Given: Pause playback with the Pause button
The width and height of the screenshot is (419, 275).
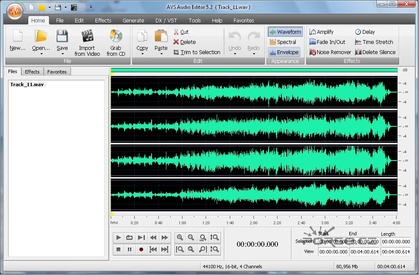Looking at the screenshot, I should coord(130,249).
